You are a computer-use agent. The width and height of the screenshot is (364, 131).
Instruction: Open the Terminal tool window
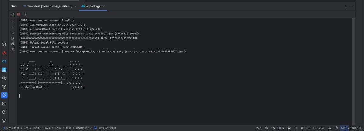[4, 103]
